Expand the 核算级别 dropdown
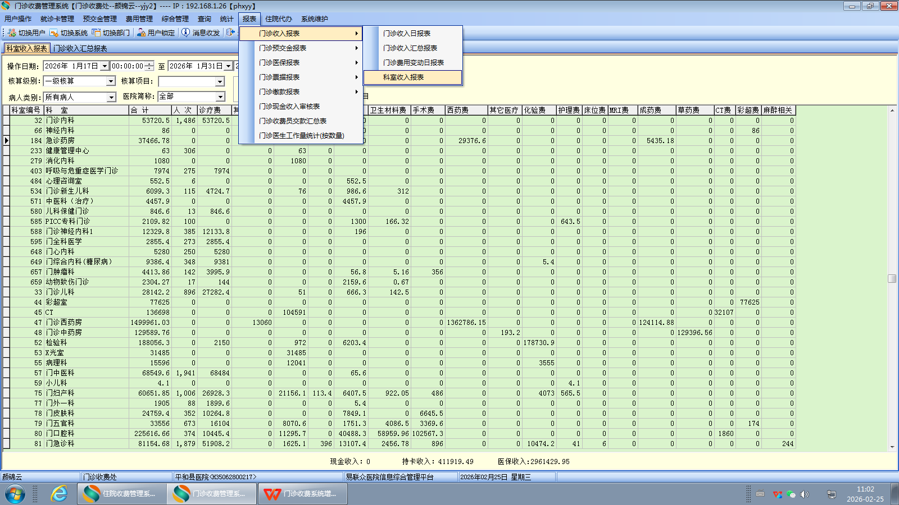Image resolution: width=899 pixels, height=505 pixels. pos(111,82)
